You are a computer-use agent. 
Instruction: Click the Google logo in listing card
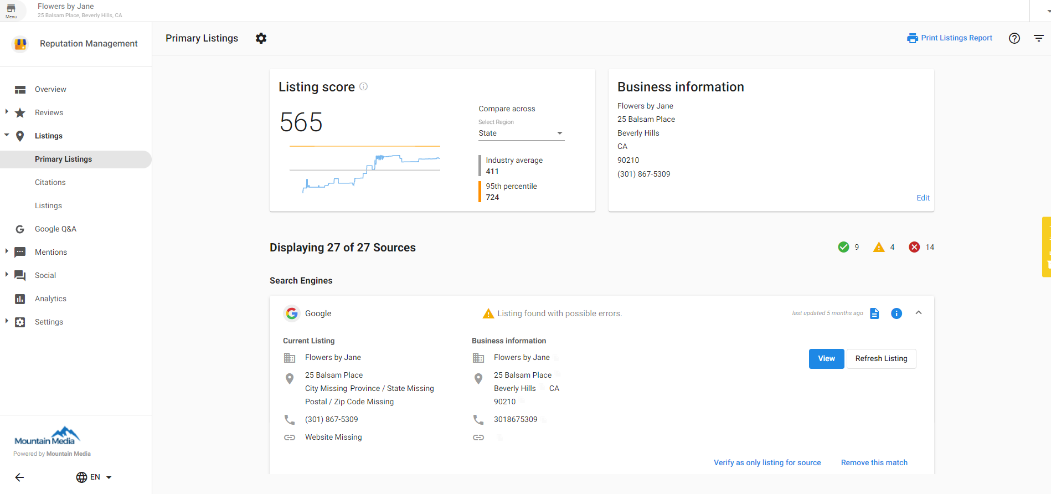[x=292, y=313]
